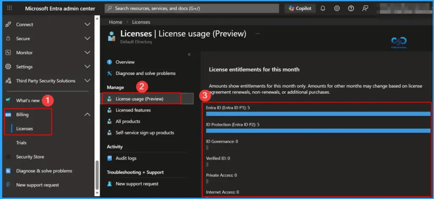Click the Private Access: 0 label
This screenshot has width=434, height=199.
tap(221, 175)
